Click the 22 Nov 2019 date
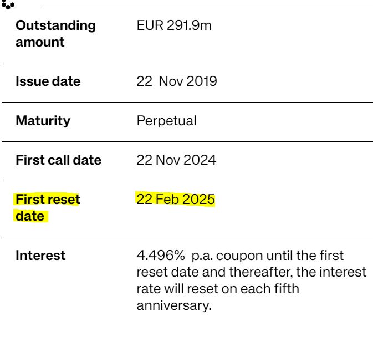This screenshot has height=337, width=373. point(177,81)
